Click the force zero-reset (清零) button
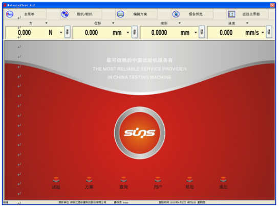Viewport: 279px width, 206px height. (67, 32)
